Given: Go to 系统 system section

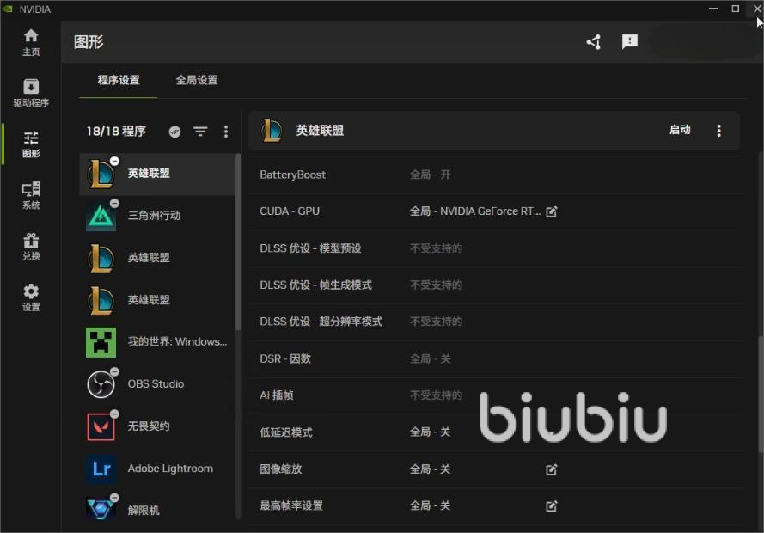Looking at the screenshot, I should pyautogui.click(x=31, y=195).
